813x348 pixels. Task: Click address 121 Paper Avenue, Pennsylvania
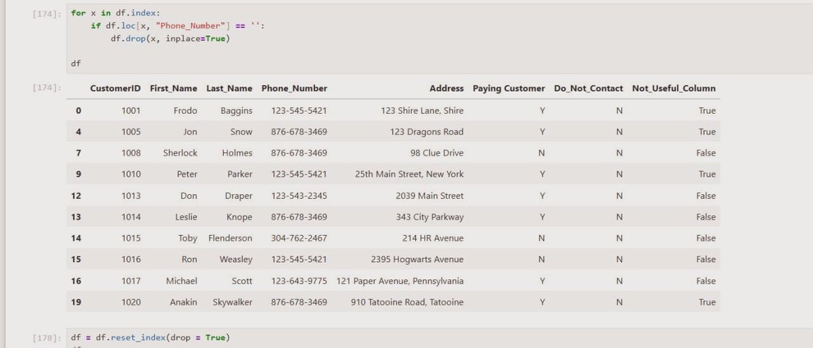pos(400,281)
